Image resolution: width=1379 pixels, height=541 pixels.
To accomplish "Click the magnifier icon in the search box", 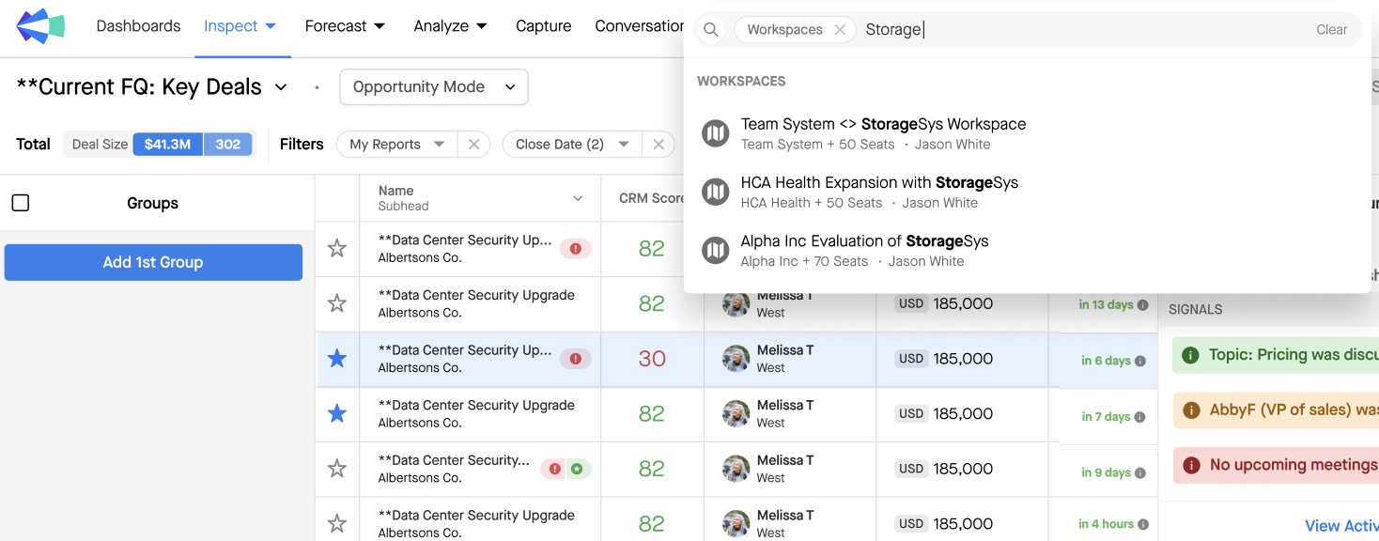I will click(711, 30).
